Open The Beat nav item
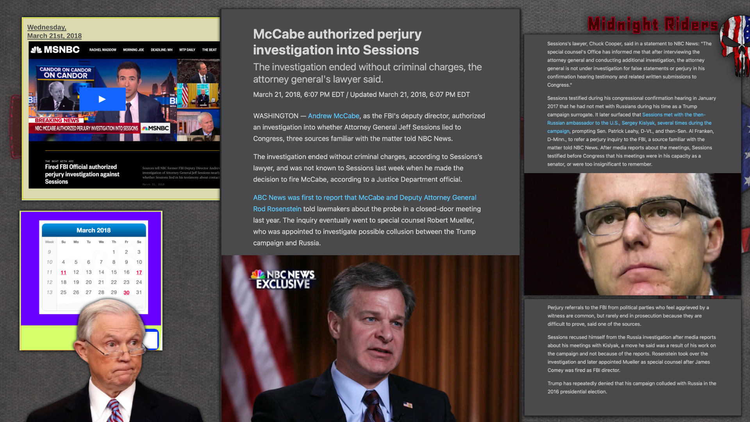Viewport: 750px width, 422px height. (x=209, y=50)
